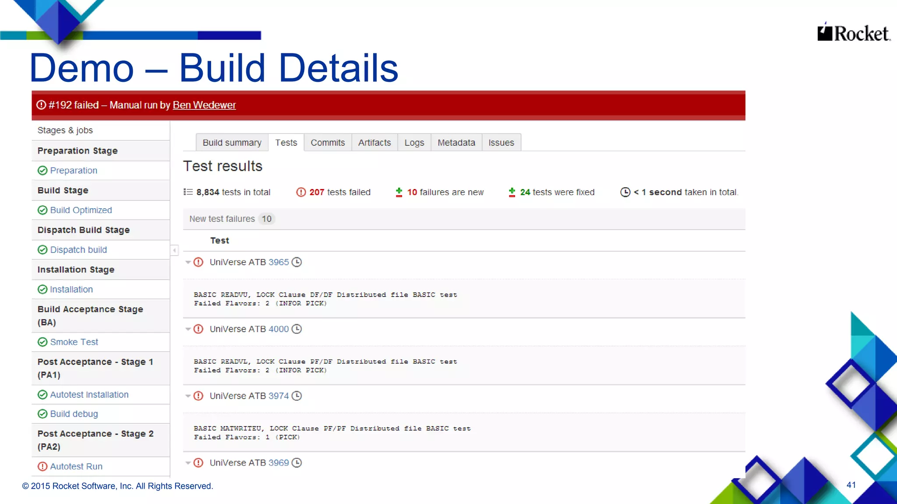Open the Dispatch build job
Screen dimensions: 897x504
tap(78, 250)
